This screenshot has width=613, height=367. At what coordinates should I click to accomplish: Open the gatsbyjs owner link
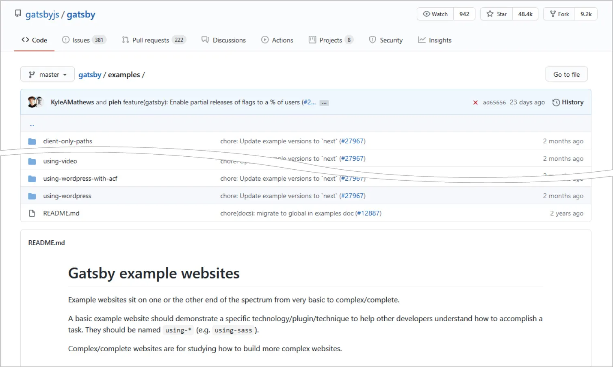[x=42, y=15]
